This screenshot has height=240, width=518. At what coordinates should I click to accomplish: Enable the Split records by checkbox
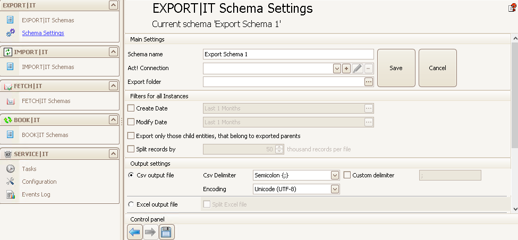(131, 149)
